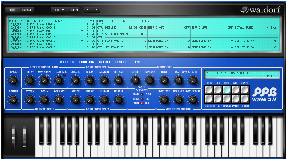Click the DRIVE knob
The height and width of the screenshot is (160, 287).
164,80
